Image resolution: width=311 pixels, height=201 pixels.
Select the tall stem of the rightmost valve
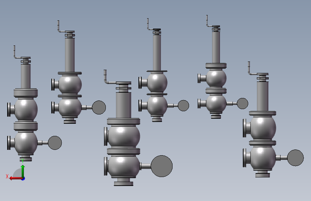coord(263,96)
